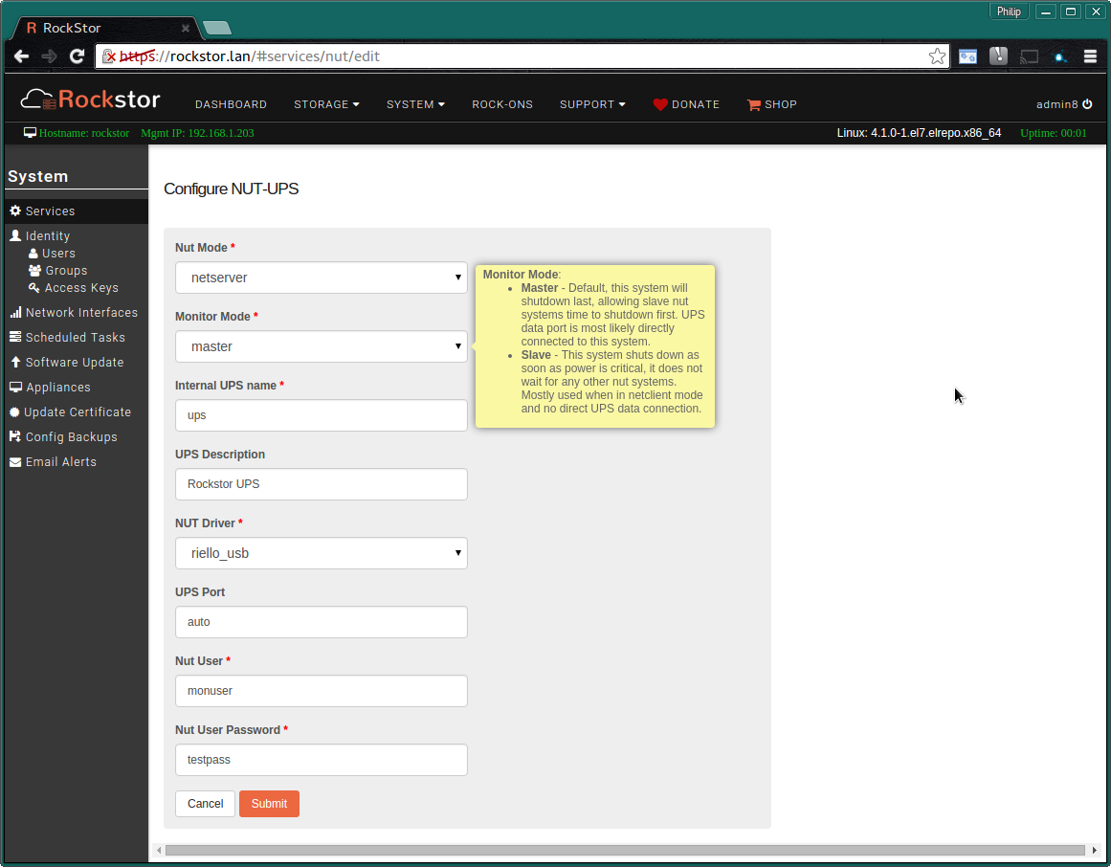Click the browser forward arrow
The image size is (1111, 867).
pos(49,56)
